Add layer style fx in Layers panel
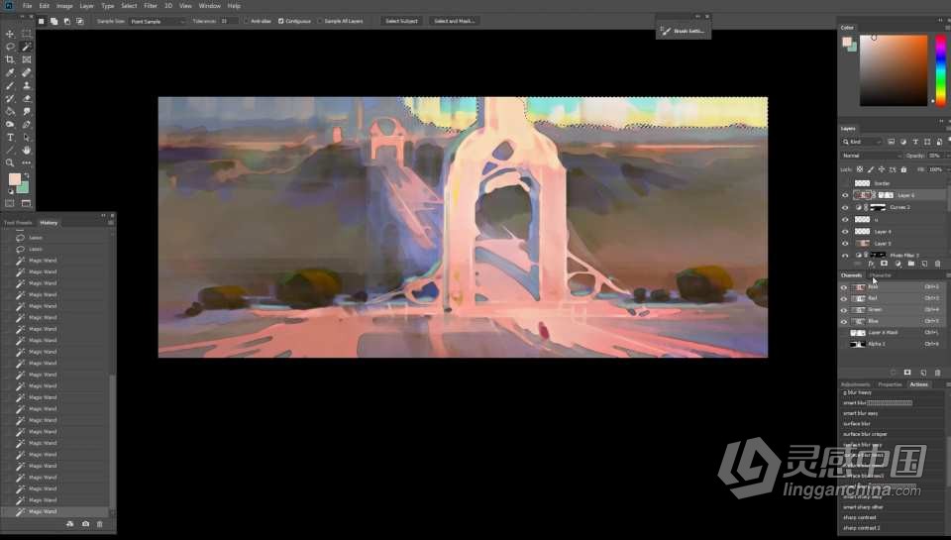 [x=871, y=264]
